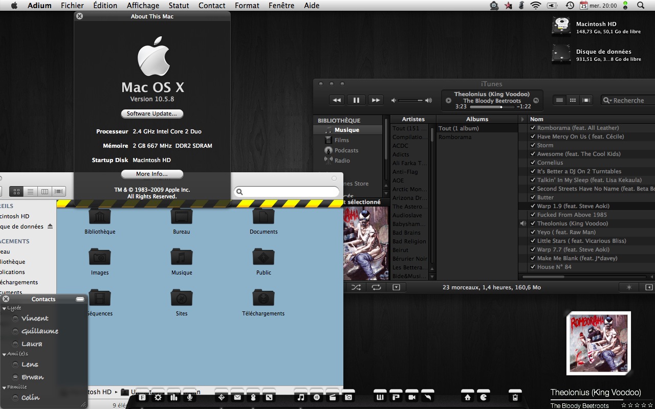The width and height of the screenshot is (655, 409).
Task: Uncheck the song Butter
Action: point(533,197)
